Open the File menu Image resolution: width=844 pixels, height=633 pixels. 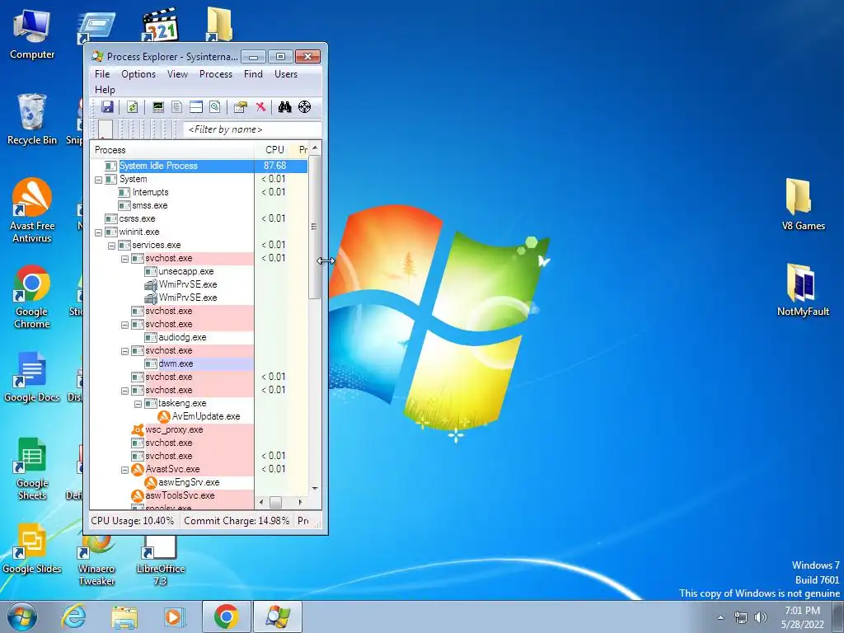pyautogui.click(x=102, y=74)
